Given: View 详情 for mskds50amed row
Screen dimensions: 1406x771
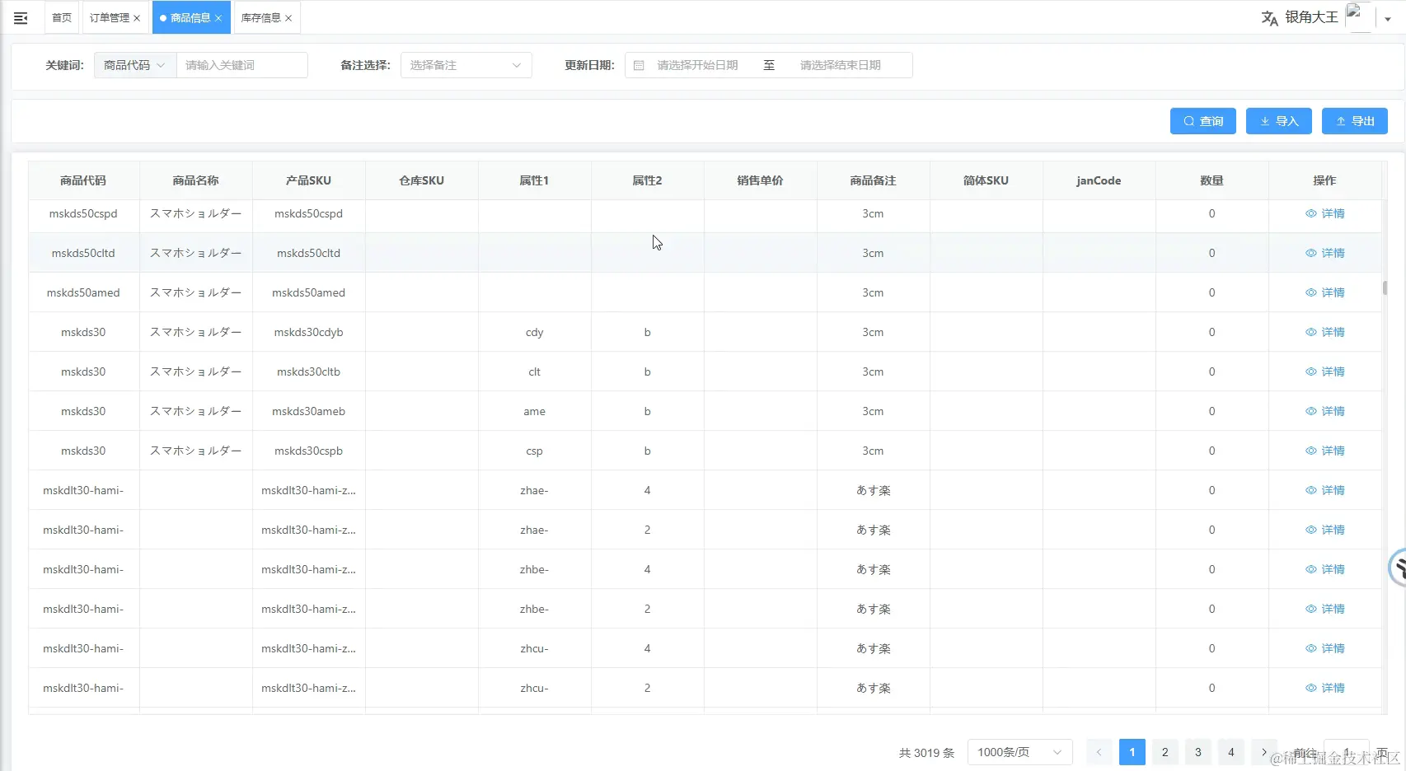Looking at the screenshot, I should click(x=1325, y=292).
